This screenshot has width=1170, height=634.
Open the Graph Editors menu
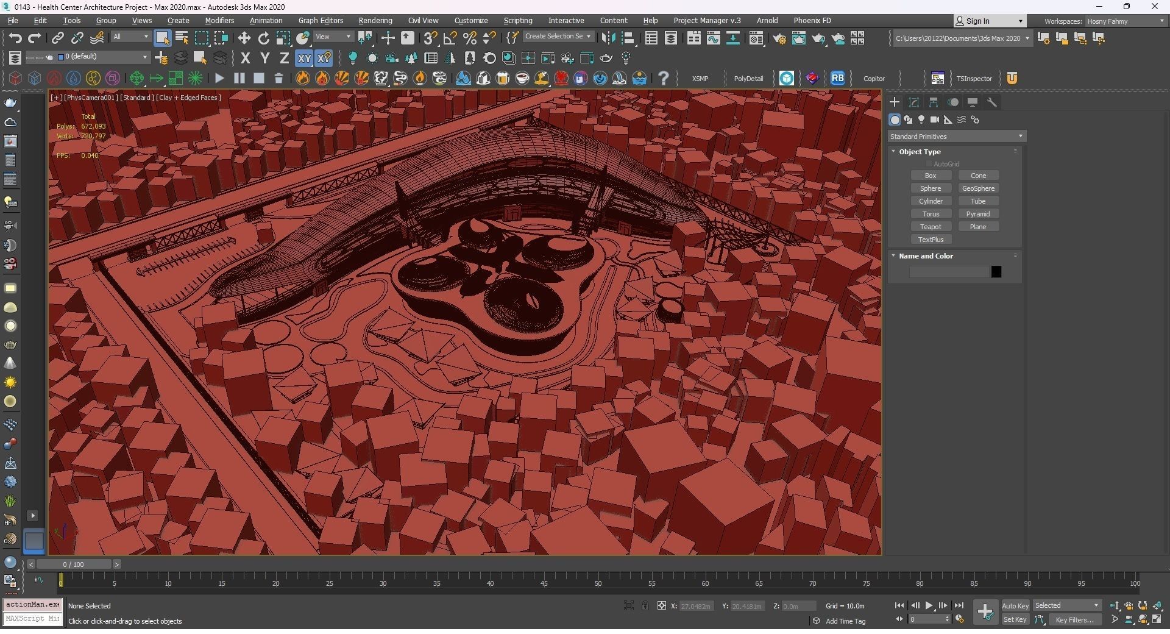321,21
